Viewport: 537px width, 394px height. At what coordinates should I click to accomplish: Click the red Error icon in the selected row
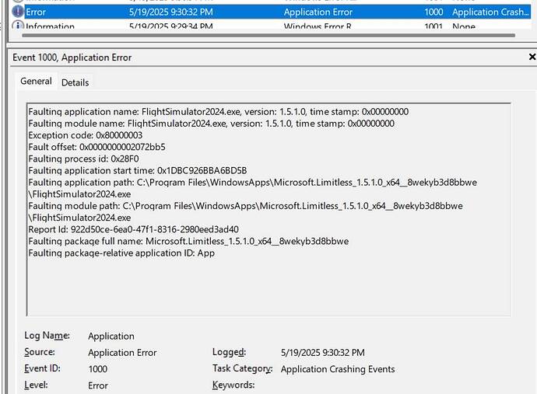[17, 12]
